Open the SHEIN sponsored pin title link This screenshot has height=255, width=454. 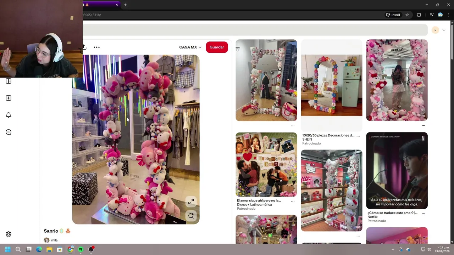click(328, 135)
